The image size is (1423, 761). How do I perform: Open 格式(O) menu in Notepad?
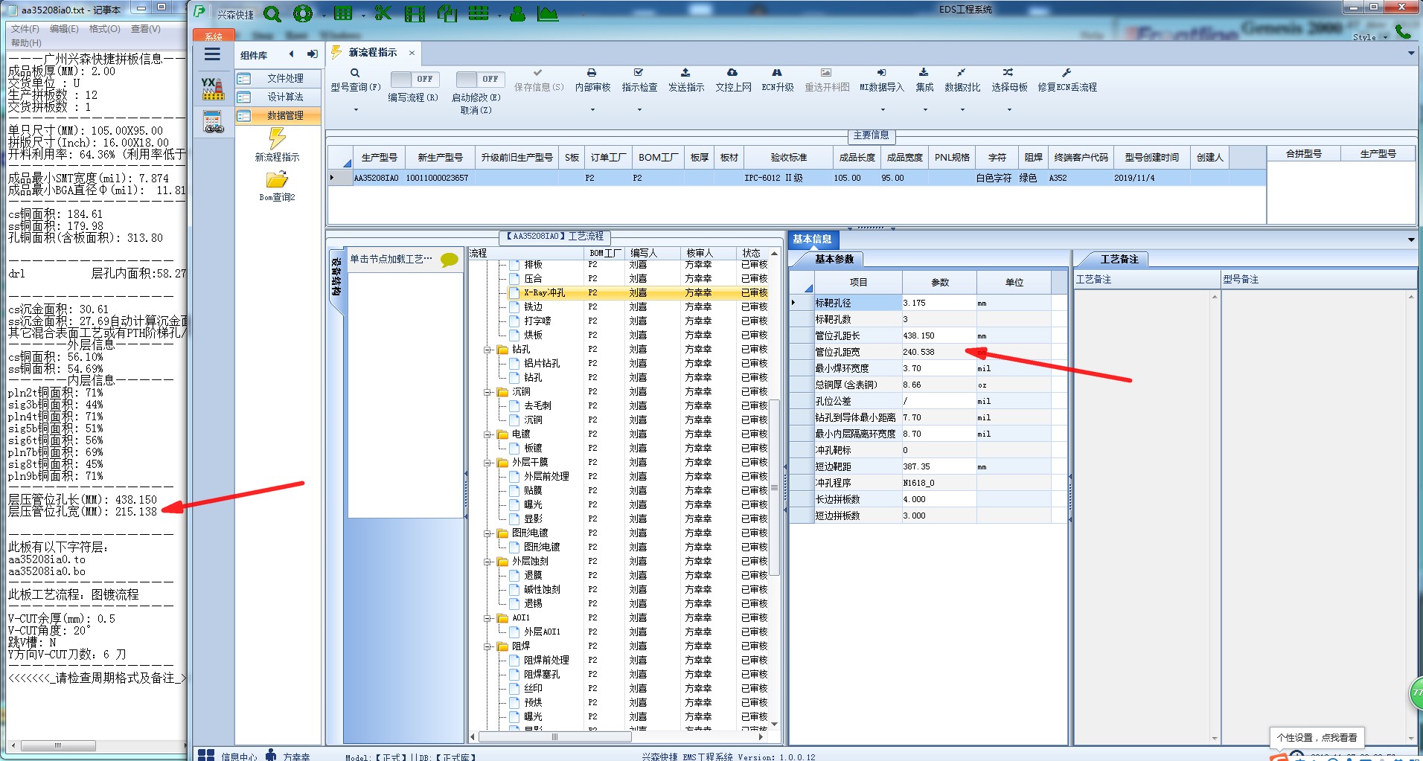[104, 29]
